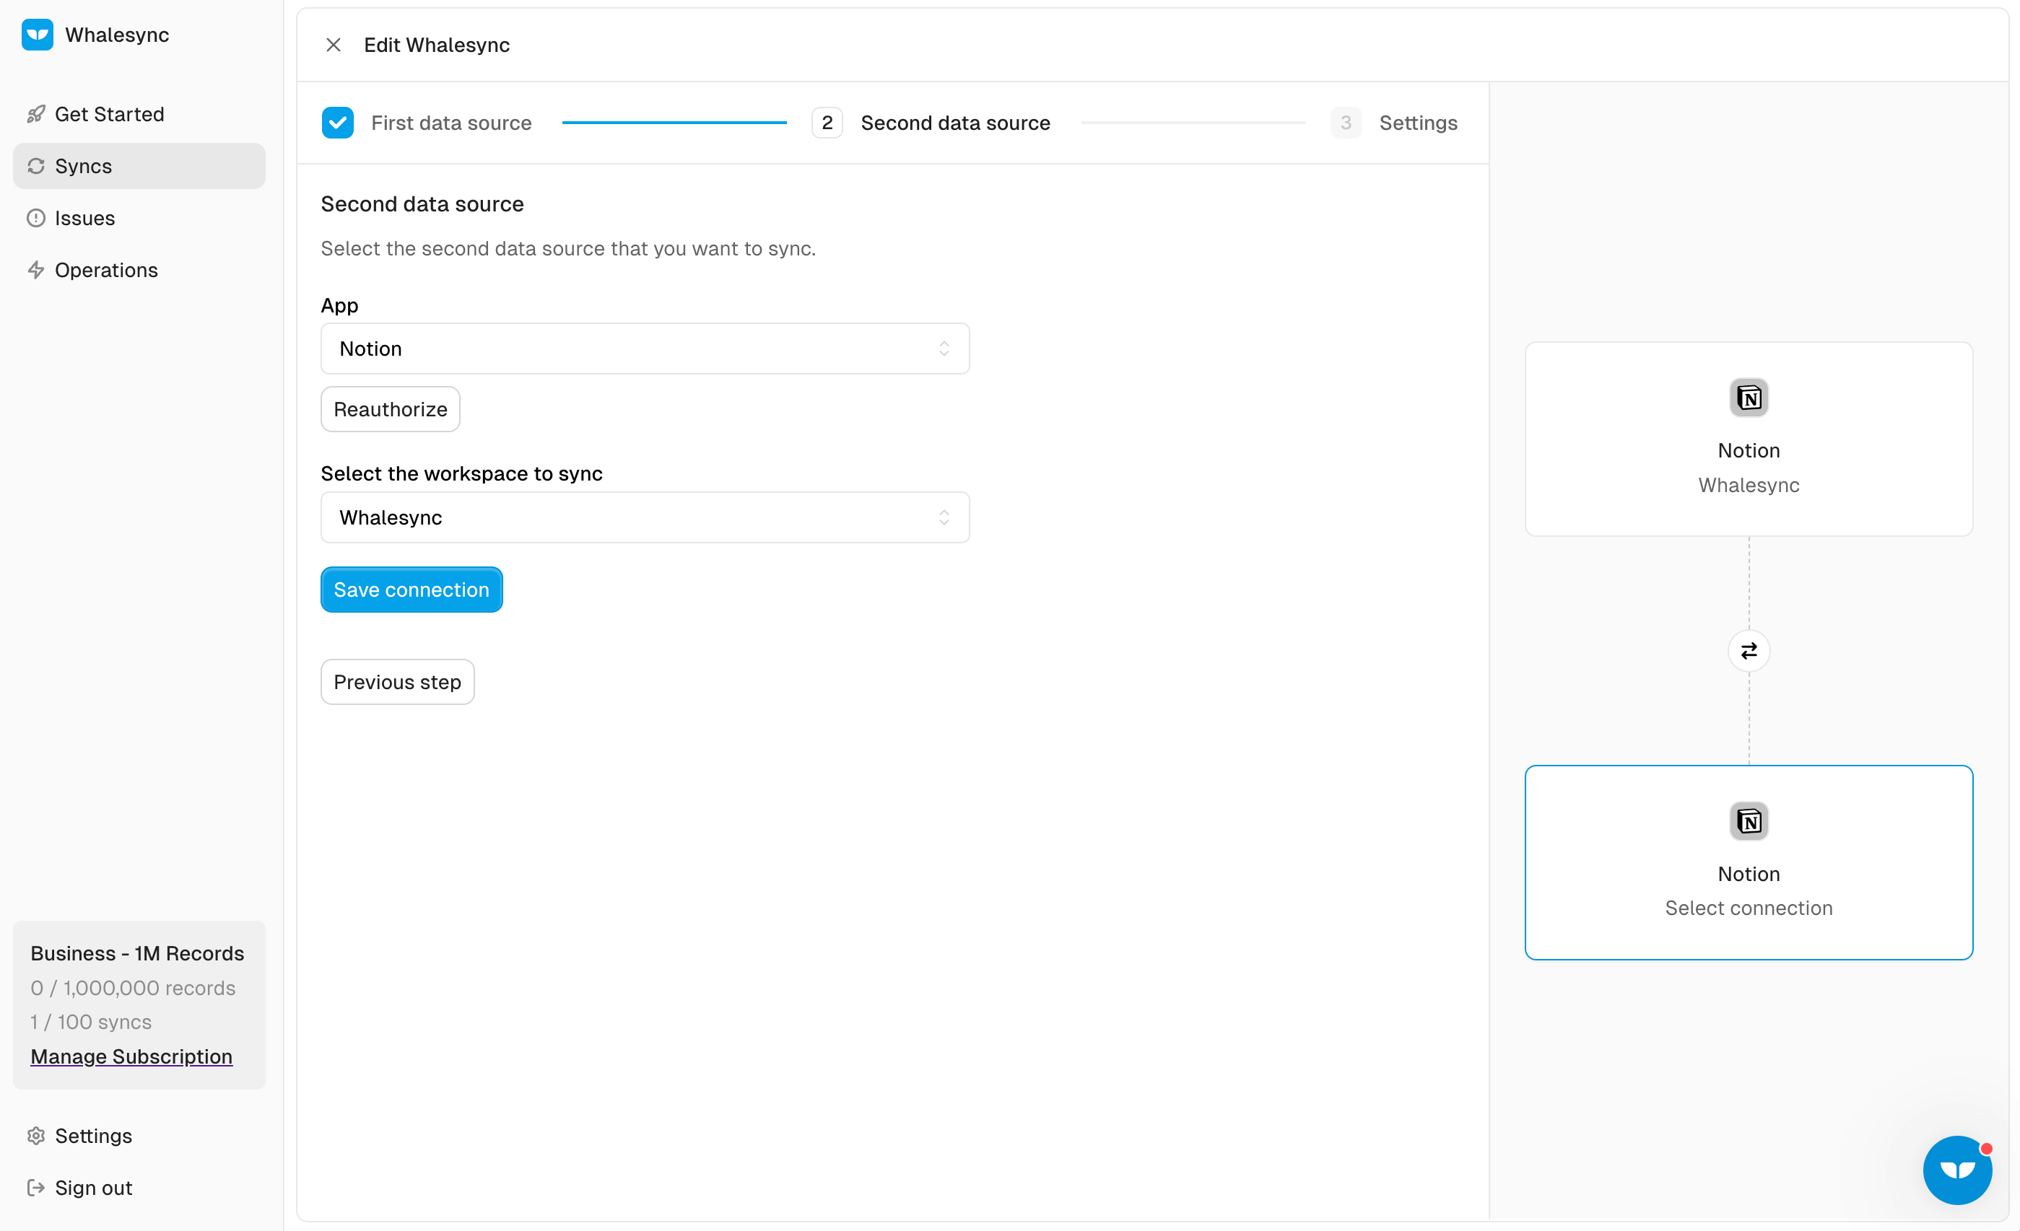
Task: Jump to the Settings step
Action: [x=1395, y=123]
